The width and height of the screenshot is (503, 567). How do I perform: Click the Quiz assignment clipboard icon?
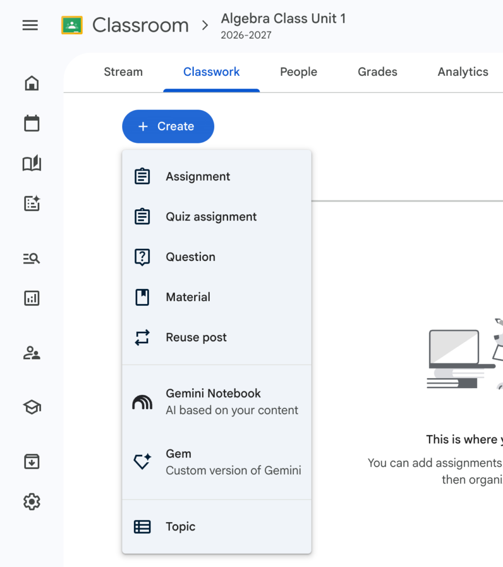coord(142,217)
